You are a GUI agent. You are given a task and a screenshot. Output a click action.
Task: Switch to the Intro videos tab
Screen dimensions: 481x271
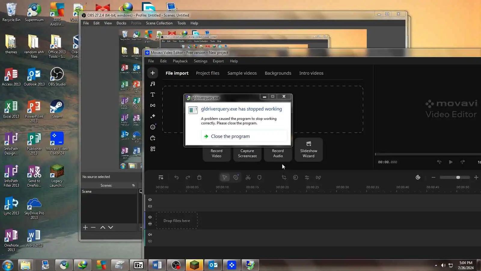(x=311, y=73)
